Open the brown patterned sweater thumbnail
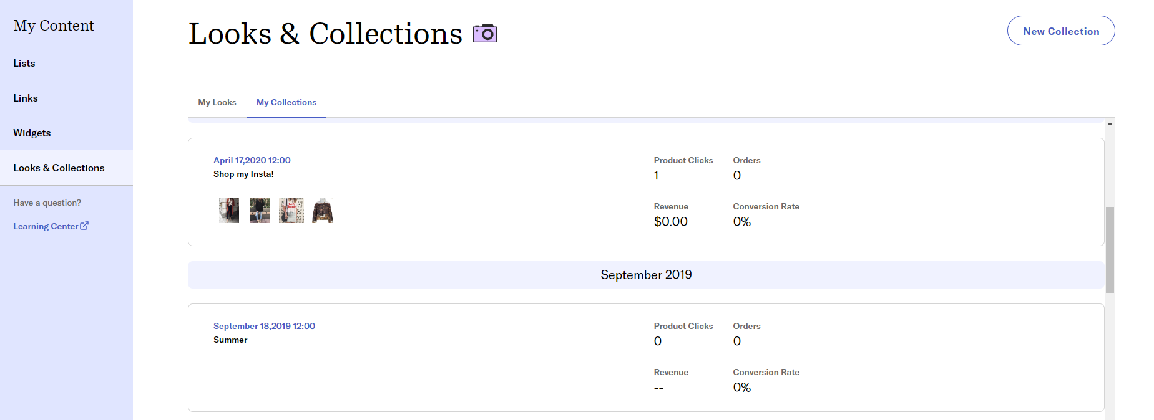1154x420 pixels. [323, 211]
